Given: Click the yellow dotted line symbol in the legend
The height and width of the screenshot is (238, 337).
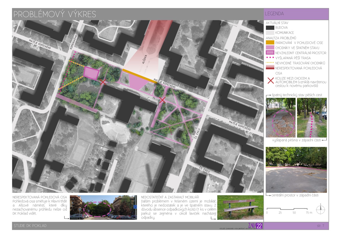Looking at the screenshot, I should pyautogui.click(x=270, y=63).
